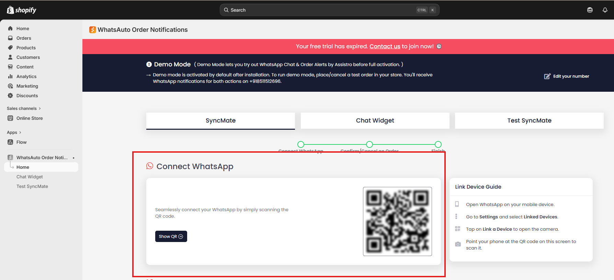
Task: Switch to the Chat Widget tab
Action: (375, 120)
